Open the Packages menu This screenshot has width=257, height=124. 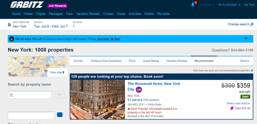(56, 14)
